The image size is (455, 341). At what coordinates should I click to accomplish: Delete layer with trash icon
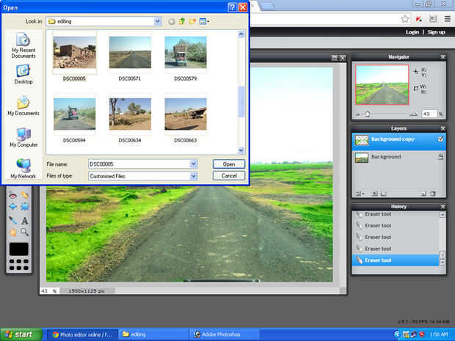click(433, 194)
